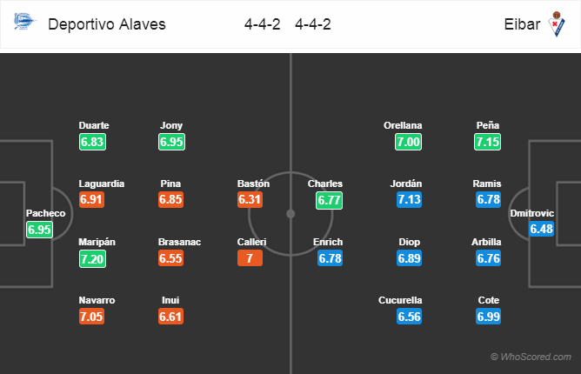Viewport: 581px width, 374px height.
Task: Click Jony's 6.95 rating badge
Action: [172, 142]
